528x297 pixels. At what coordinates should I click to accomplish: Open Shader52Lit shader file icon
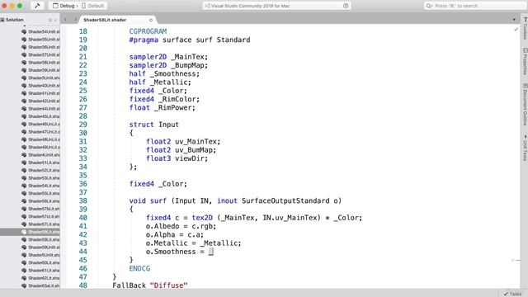[24, 171]
